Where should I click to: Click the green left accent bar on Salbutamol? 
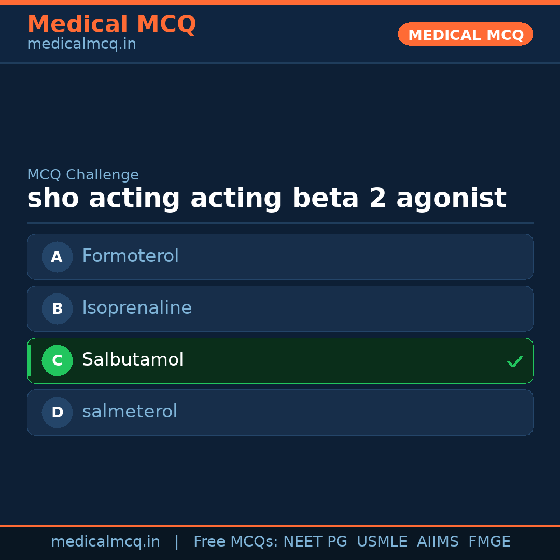tap(29, 360)
